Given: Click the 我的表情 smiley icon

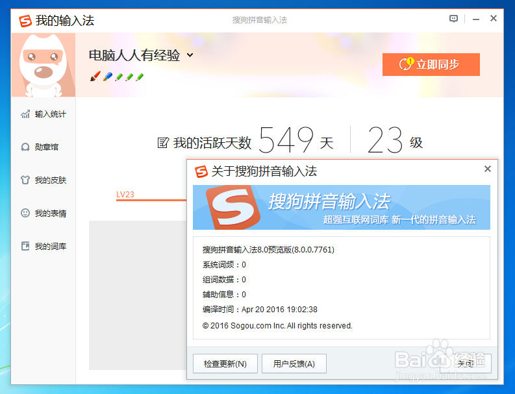Looking at the screenshot, I should tap(25, 213).
